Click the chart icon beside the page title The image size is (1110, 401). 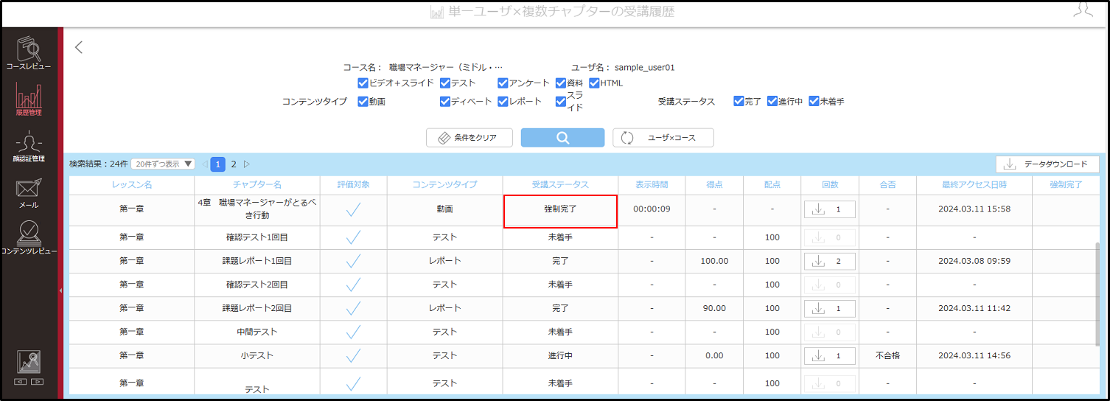point(436,12)
